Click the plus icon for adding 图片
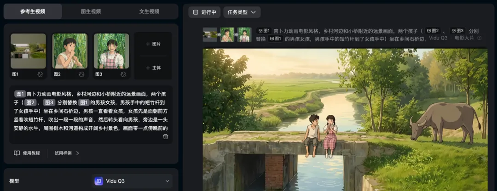Viewport: 497px width, 191px height. pos(148,44)
